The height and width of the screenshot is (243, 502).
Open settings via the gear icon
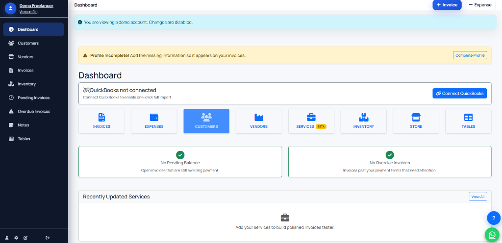[x=16, y=238]
